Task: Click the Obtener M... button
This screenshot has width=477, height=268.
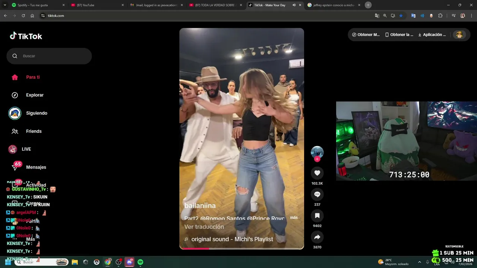Action: [366, 35]
